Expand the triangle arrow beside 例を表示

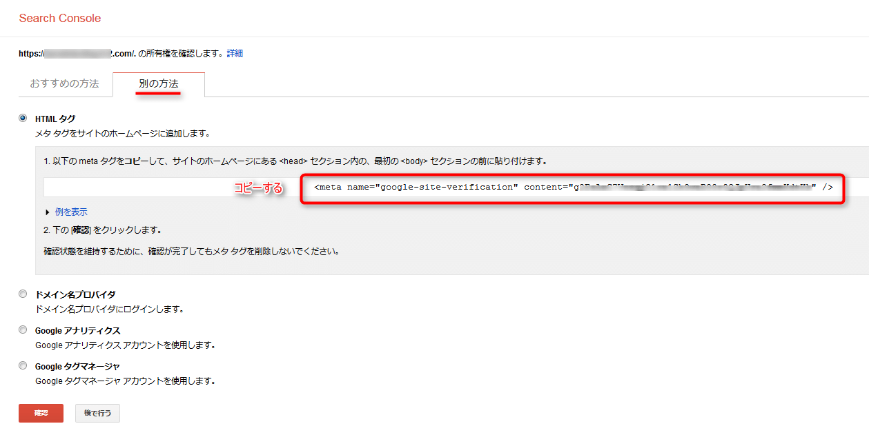[x=48, y=212]
